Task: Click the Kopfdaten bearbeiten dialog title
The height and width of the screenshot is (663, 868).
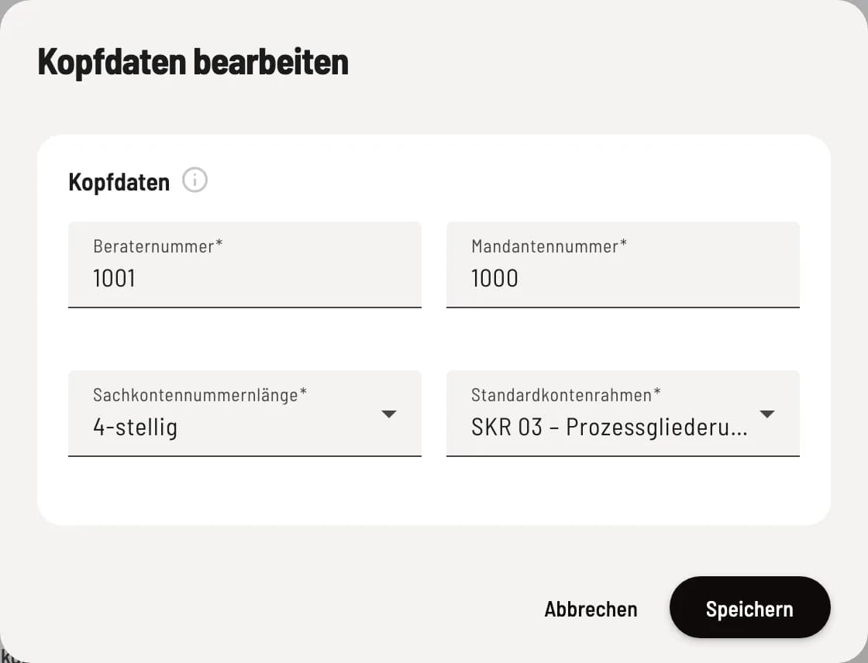Action: coord(193,61)
